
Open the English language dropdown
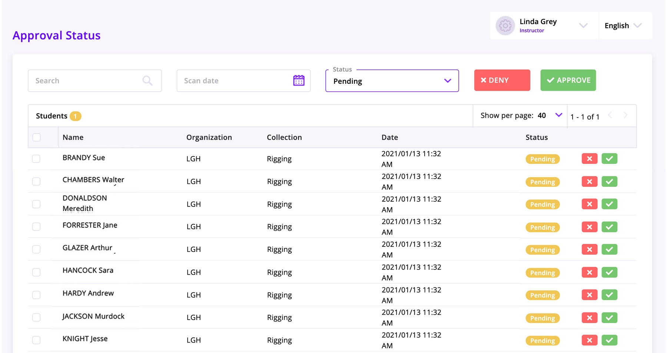click(x=623, y=26)
